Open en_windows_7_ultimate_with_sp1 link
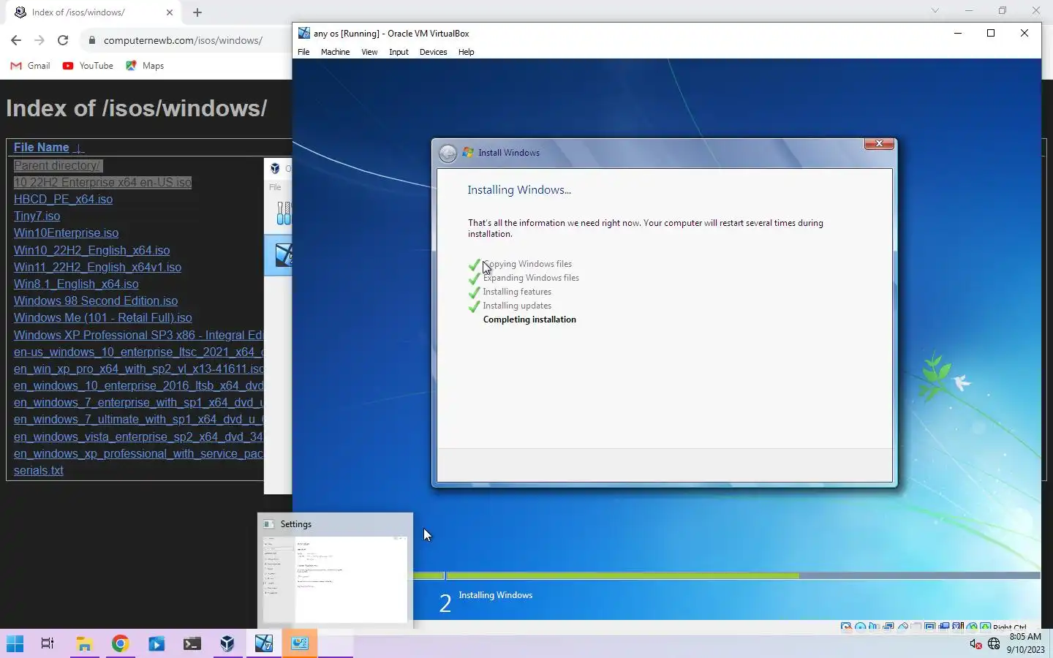The width and height of the screenshot is (1053, 658). [x=138, y=419]
